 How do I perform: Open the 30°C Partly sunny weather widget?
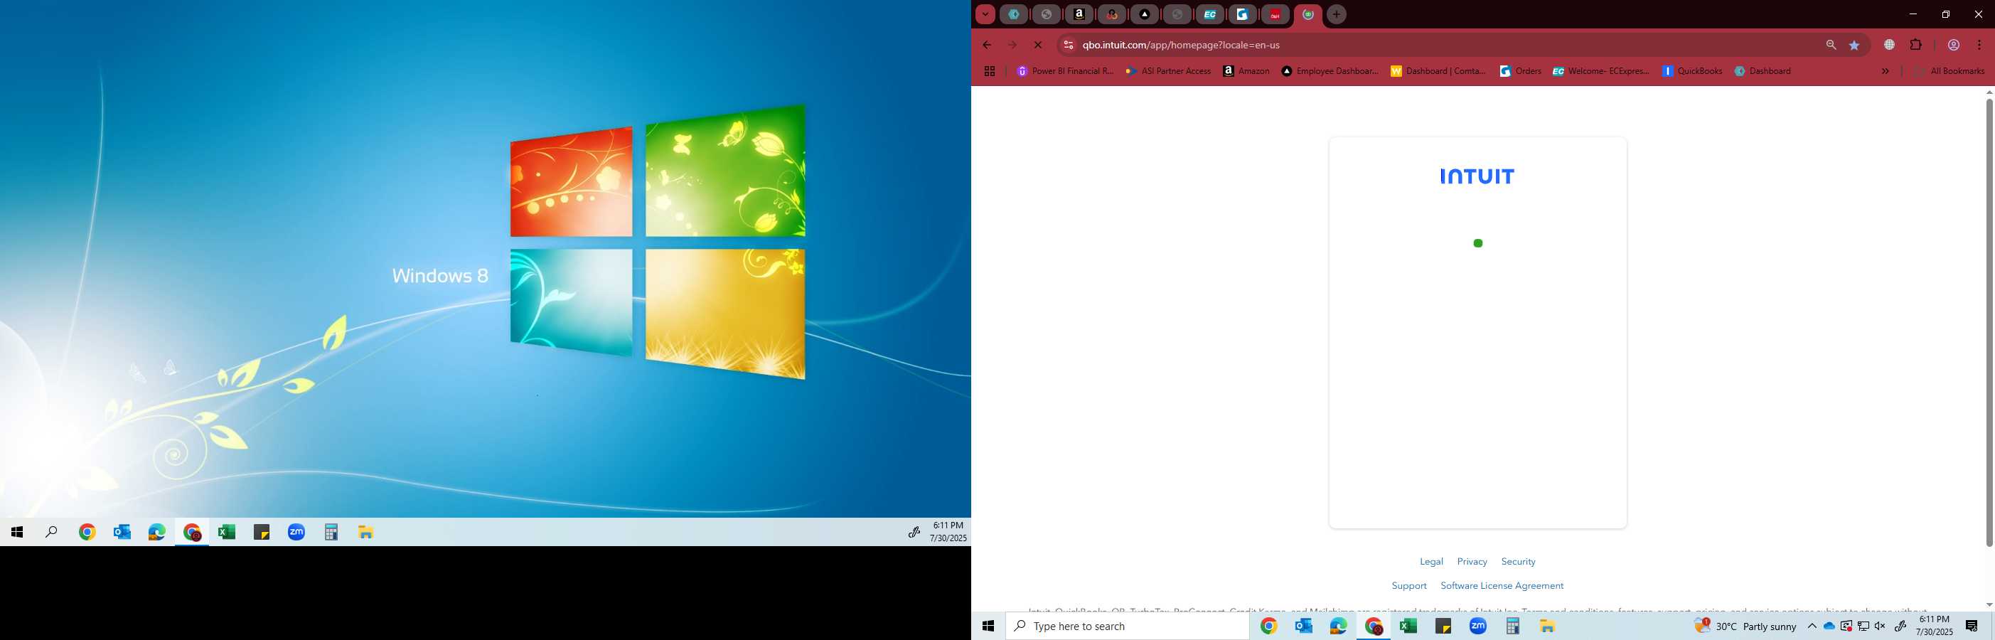point(1745,626)
